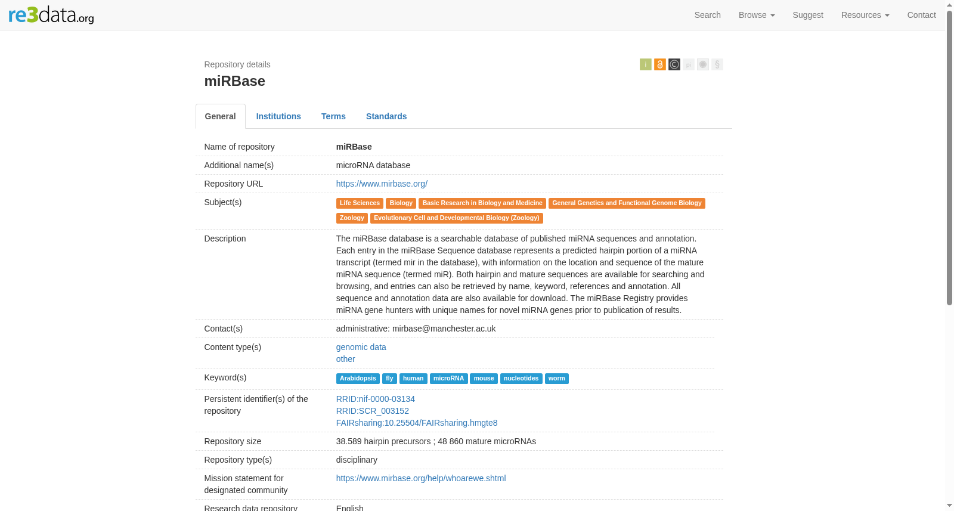
Task: Open the RRID:SCR_003152 identifier link
Action: (x=373, y=411)
